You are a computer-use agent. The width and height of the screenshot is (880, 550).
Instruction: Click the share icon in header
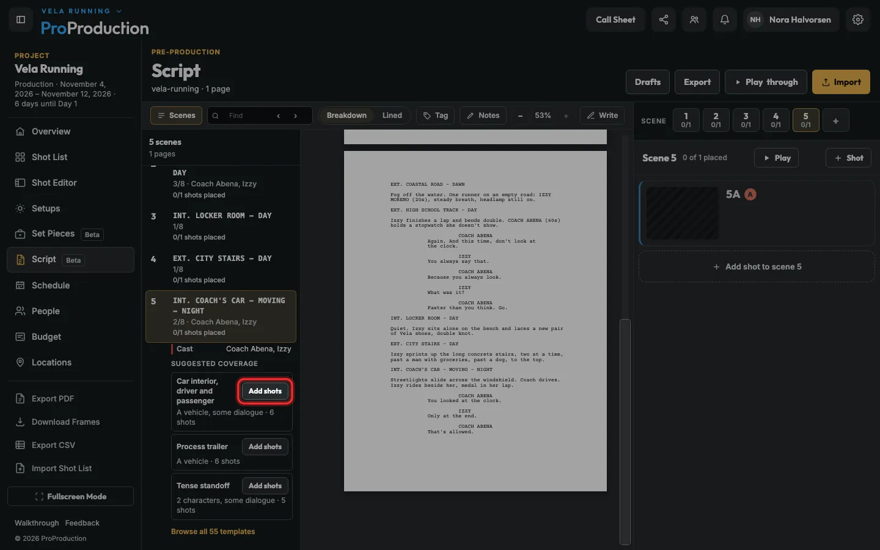(x=664, y=20)
